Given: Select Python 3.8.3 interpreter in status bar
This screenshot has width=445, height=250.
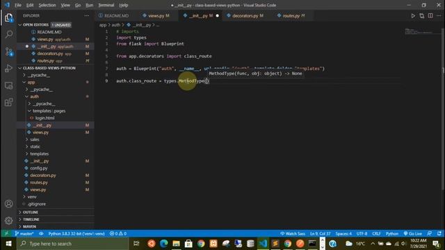Looking at the screenshot, I should coord(76,233).
